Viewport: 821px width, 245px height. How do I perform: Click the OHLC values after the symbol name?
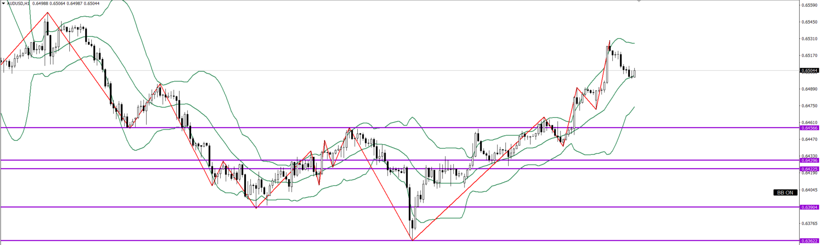coord(66,3)
